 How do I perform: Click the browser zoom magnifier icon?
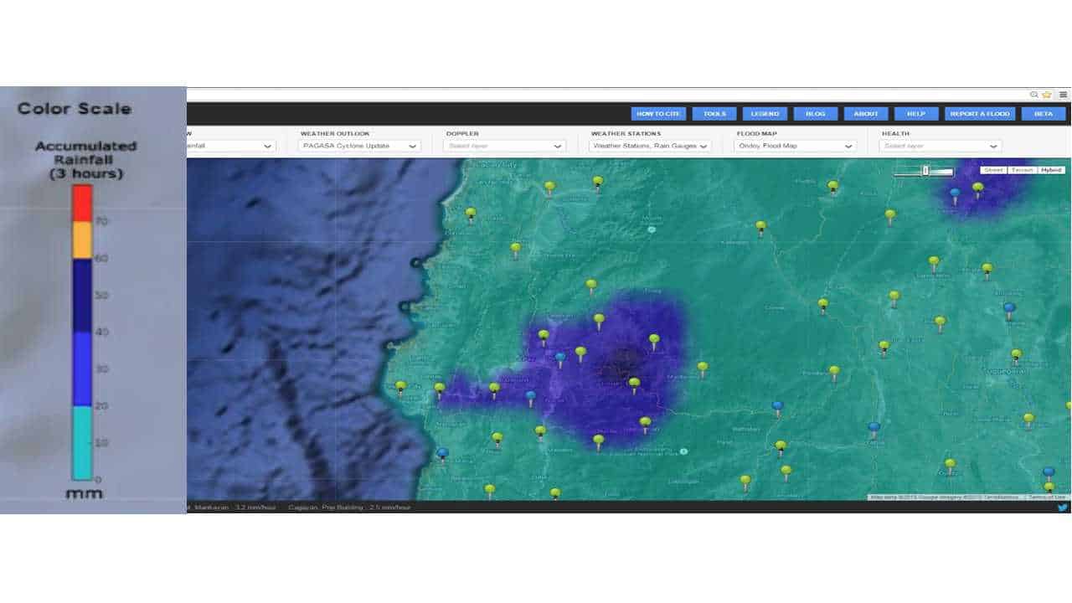coord(1034,95)
